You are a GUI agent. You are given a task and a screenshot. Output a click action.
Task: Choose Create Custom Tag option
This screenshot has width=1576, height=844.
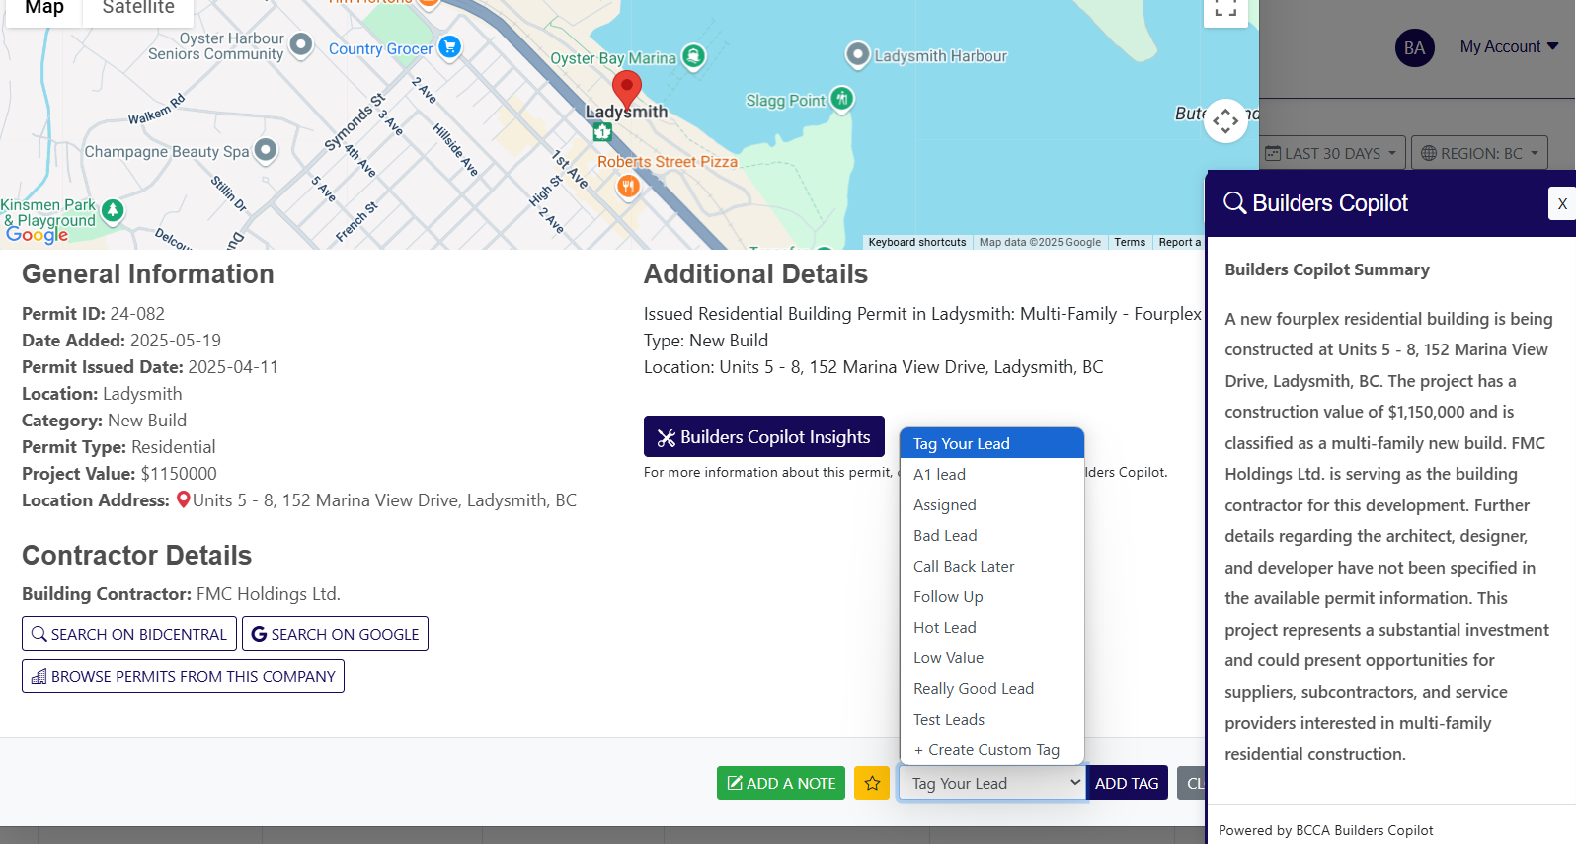coord(992,749)
